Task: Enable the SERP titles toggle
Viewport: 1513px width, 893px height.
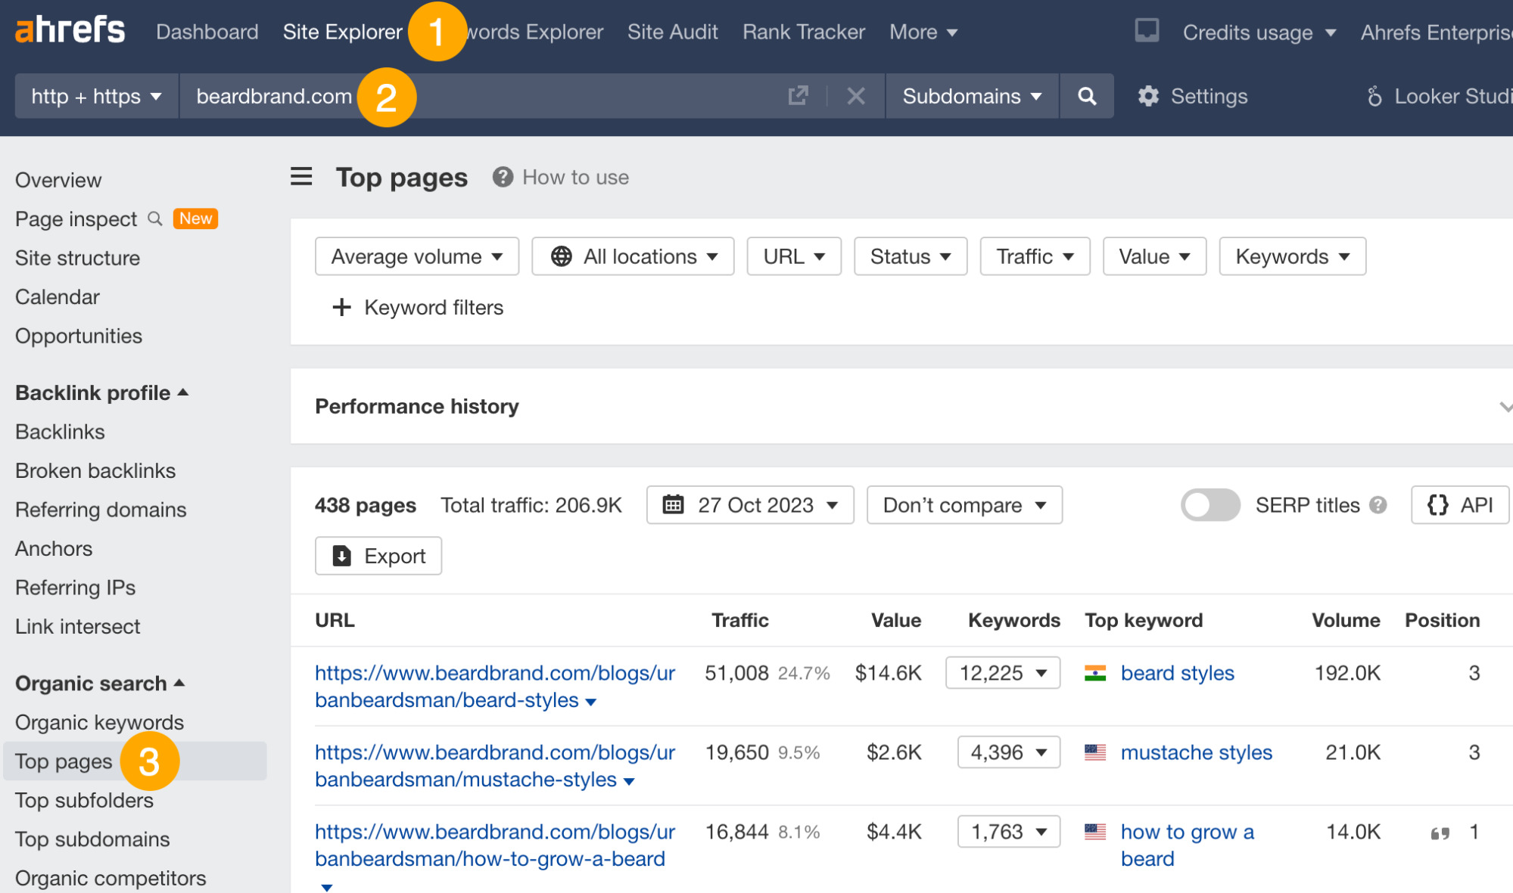Action: [x=1209, y=504]
